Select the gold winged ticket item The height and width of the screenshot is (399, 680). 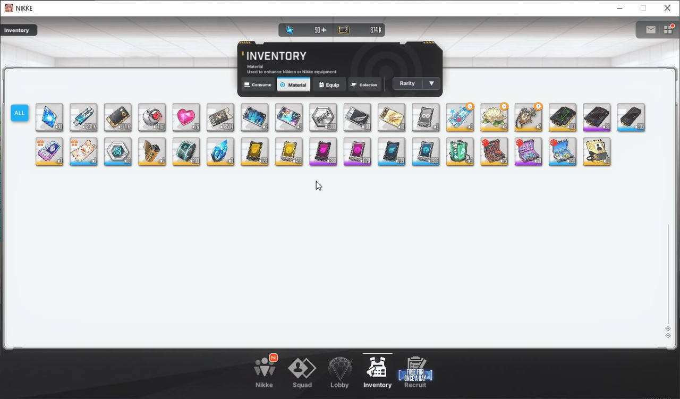click(x=392, y=117)
